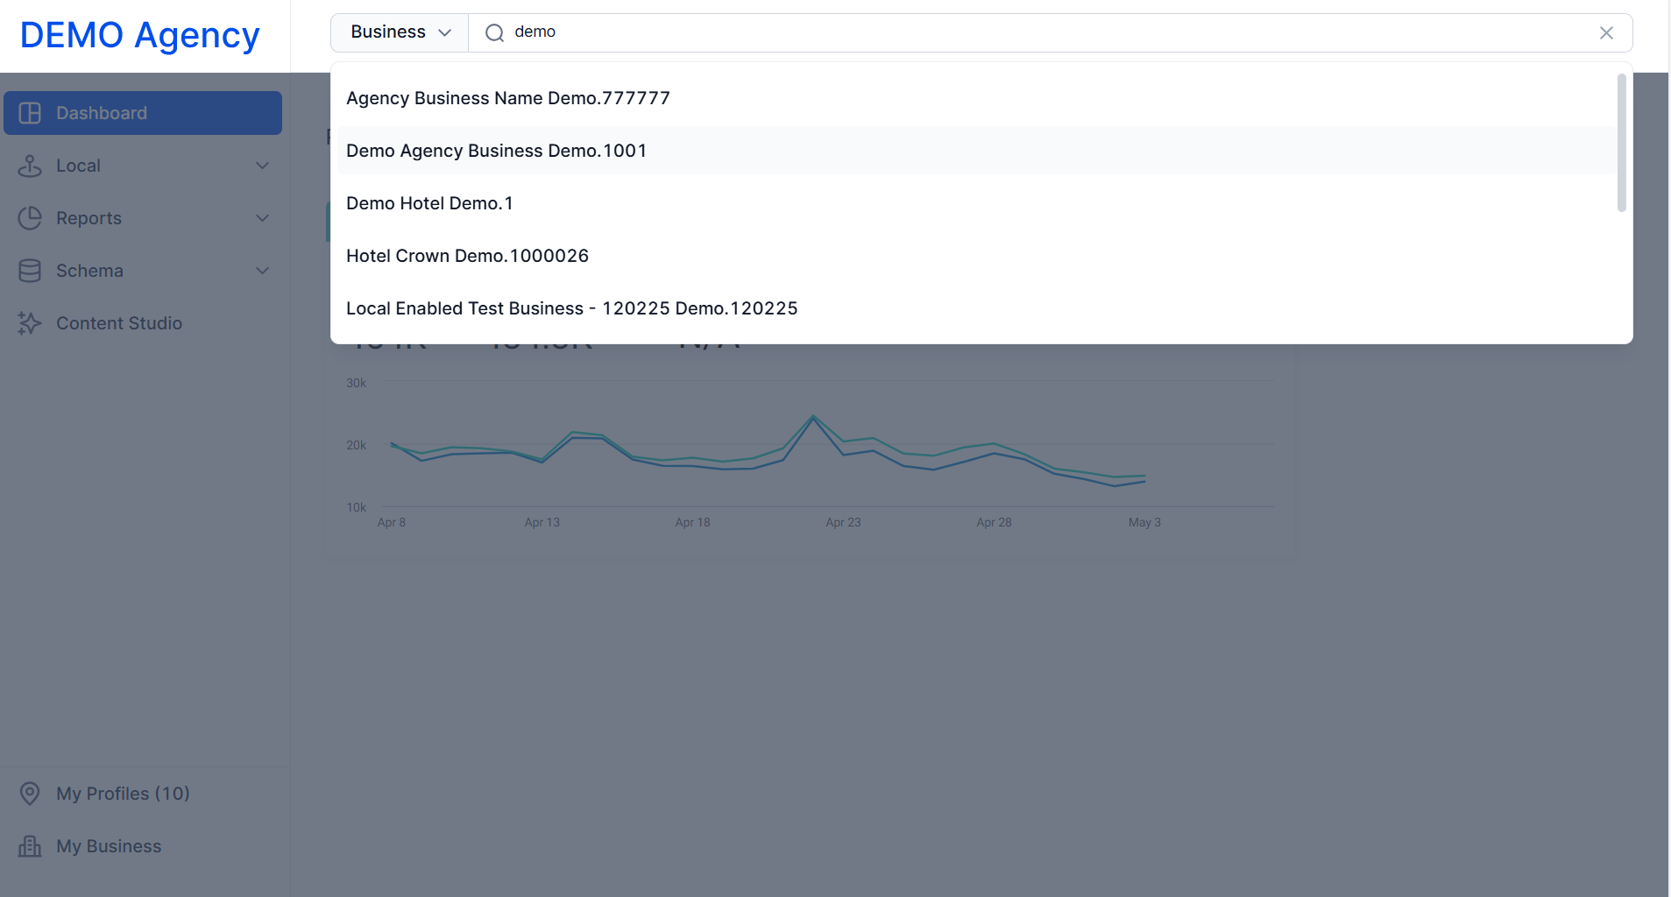Click the Schema database icon
The image size is (1671, 897).
pos(30,271)
